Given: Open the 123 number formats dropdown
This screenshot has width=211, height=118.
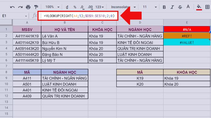Looking at the screenshot, I should coord(99,7).
